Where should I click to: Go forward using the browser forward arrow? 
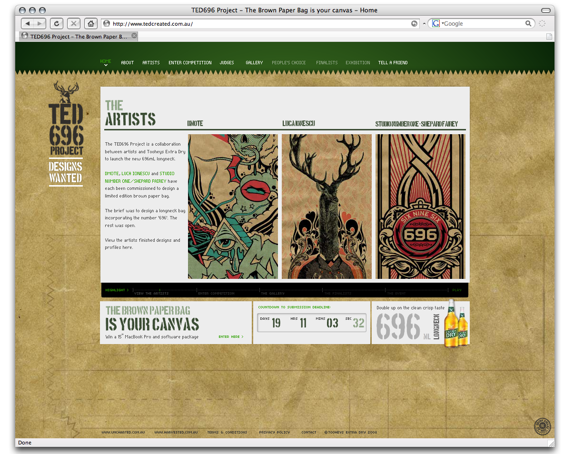click(x=40, y=24)
